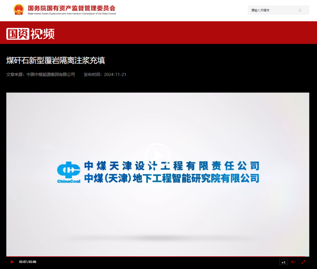Click source text 中国中煤能源集团有限公司

tap(51, 74)
